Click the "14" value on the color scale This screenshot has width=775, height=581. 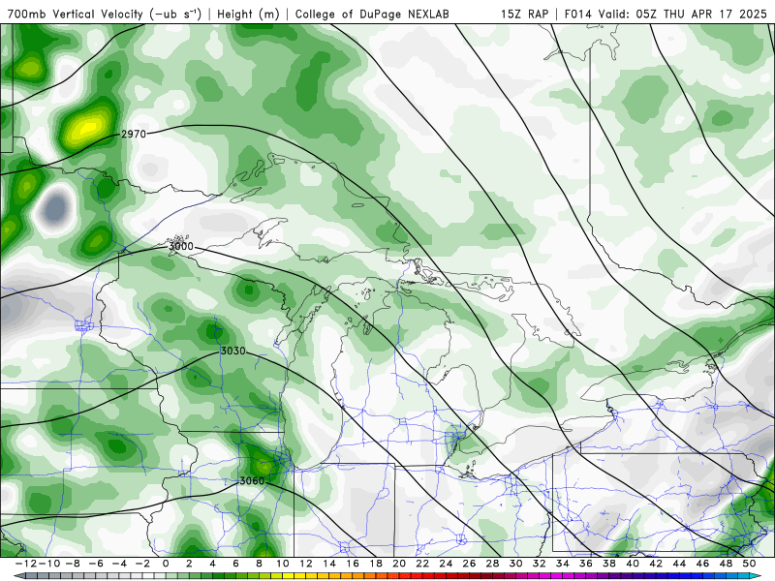click(x=329, y=564)
